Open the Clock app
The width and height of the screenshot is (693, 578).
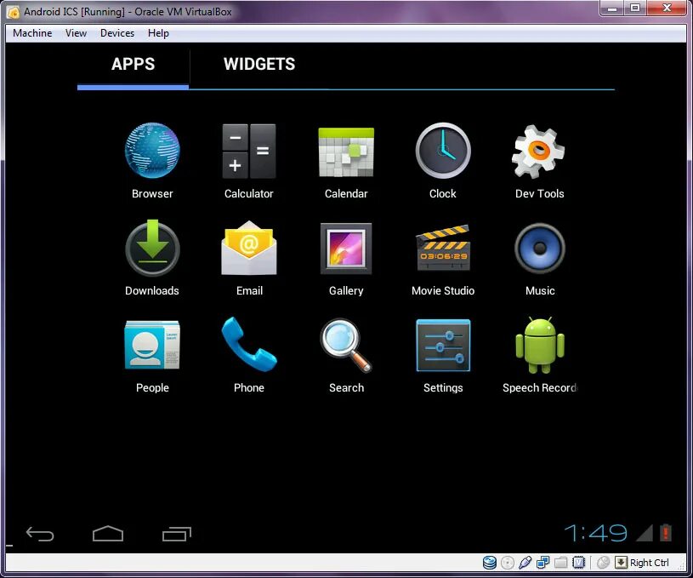443,151
